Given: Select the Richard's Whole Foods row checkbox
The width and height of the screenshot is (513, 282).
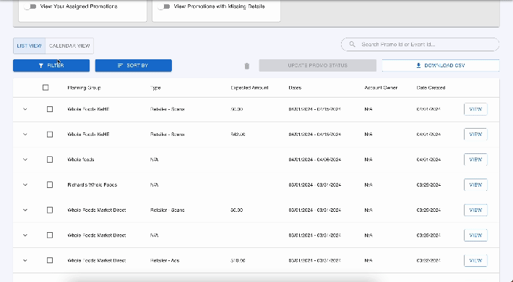Looking at the screenshot, I should [x=50, y=184].
